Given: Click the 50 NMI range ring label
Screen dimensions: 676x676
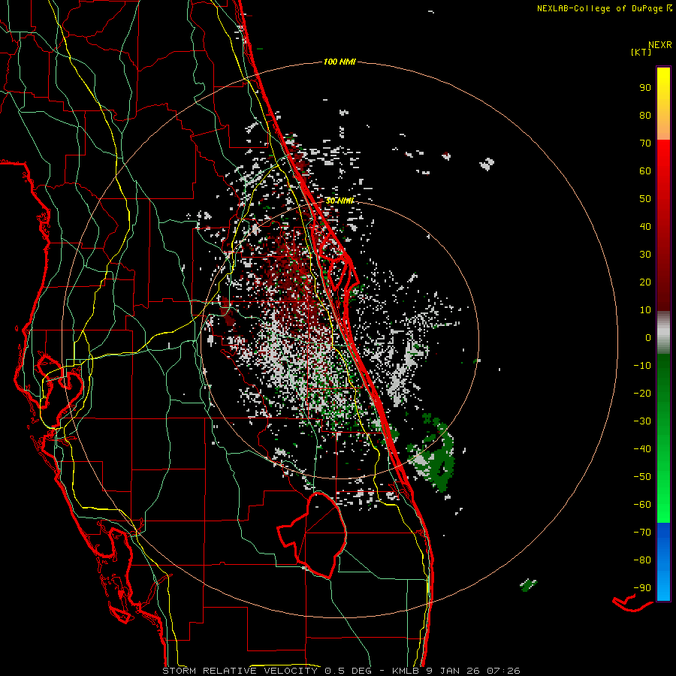Looking at the screenshot, I should [340, 201].
